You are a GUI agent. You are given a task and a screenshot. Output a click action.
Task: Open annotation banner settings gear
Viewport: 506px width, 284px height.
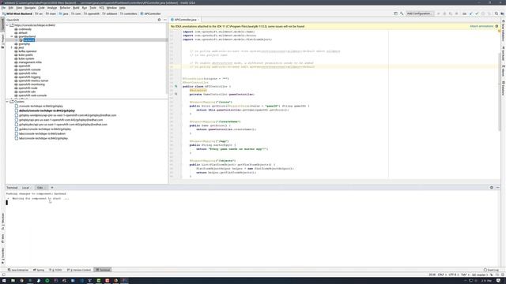tap(497, 26)
